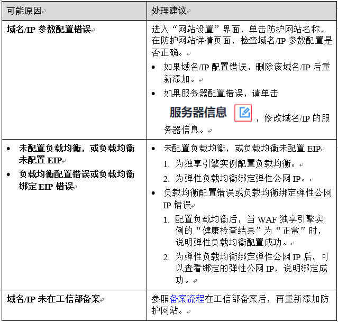Click the 处理建议 column header

tap(169, 11)
